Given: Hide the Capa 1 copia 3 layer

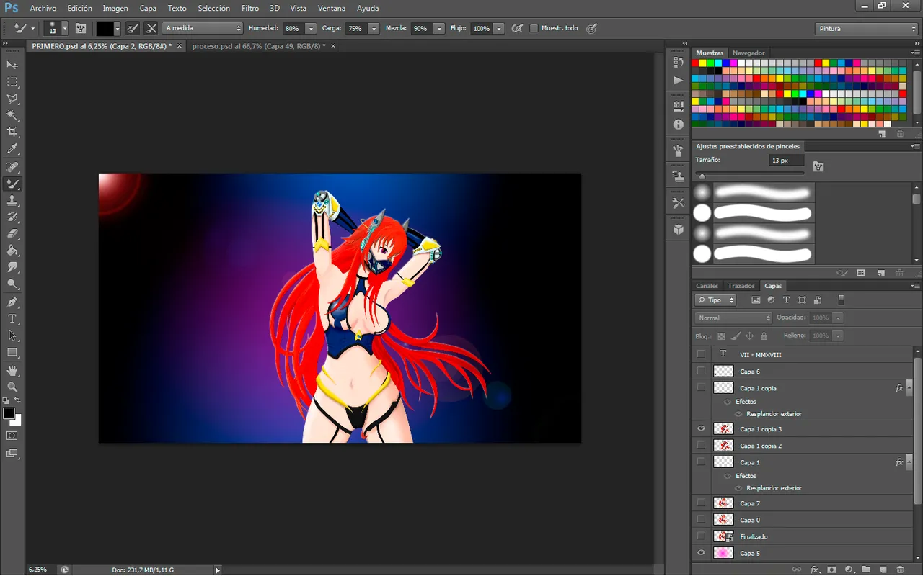Looking at the screenshot, I should click(701, 429).
